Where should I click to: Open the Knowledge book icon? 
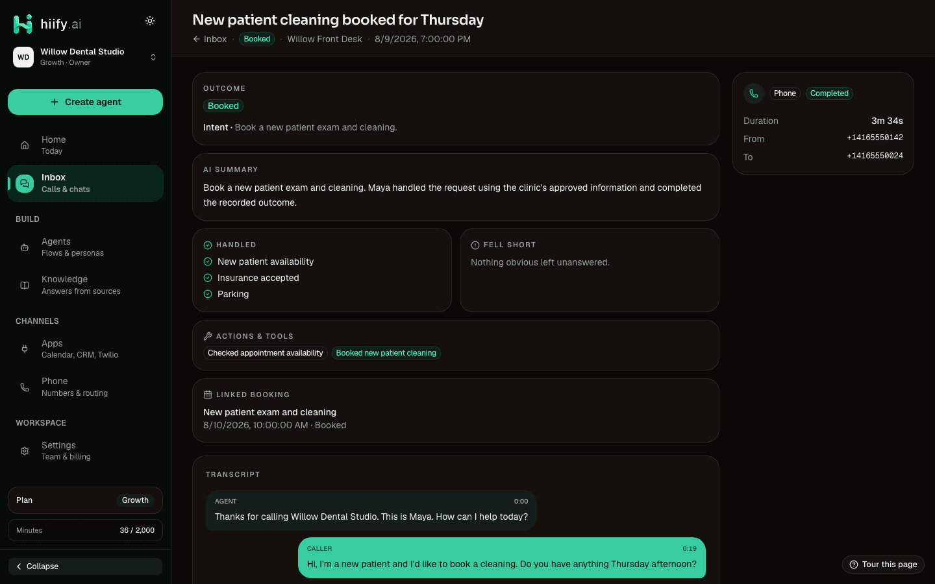pyautogui.click(x=25, y=286)
